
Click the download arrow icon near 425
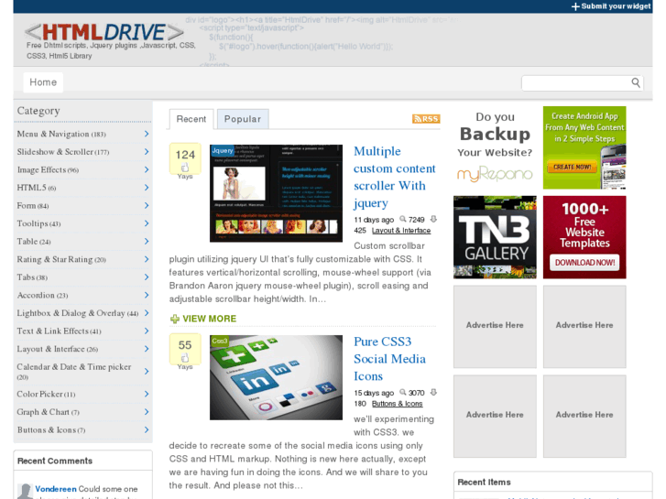(433, 219)
